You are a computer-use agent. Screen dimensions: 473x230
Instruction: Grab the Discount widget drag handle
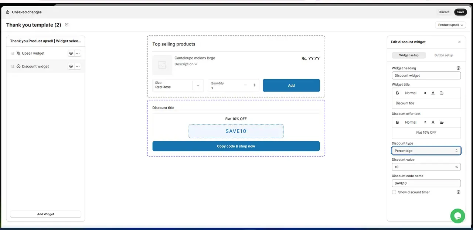pyautogui.click(x=13, y=66)
